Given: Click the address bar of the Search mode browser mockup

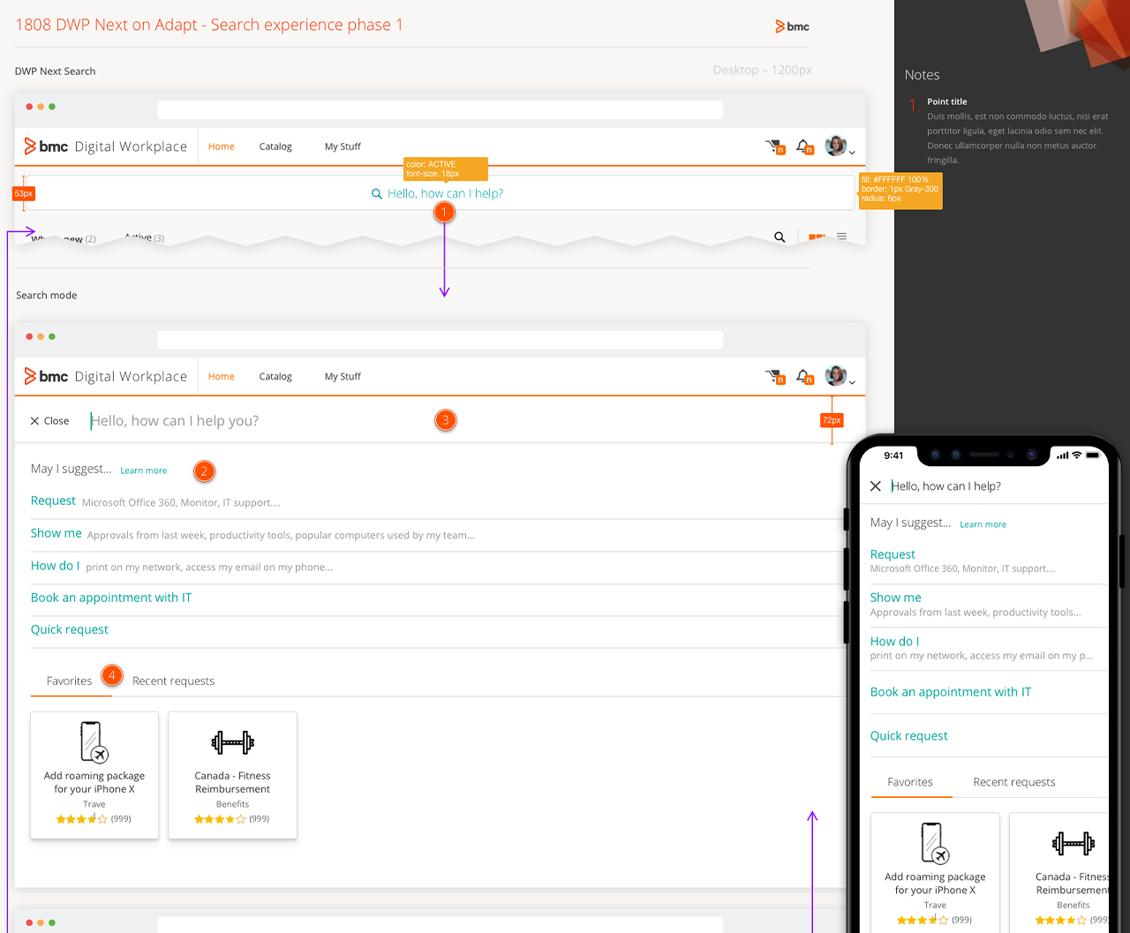Looking at the screenshot, I should click(x=440, y=339).
